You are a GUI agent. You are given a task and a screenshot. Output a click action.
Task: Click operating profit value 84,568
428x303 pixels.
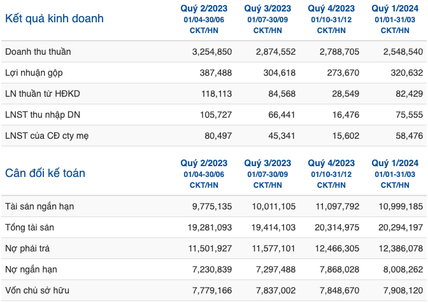pyautogui.click(x=282, y=94)
